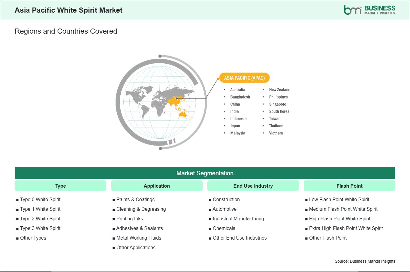The height and width of the screenshot is (272, 410).
Task: Select China in the country list
Action: coord(235,104)
